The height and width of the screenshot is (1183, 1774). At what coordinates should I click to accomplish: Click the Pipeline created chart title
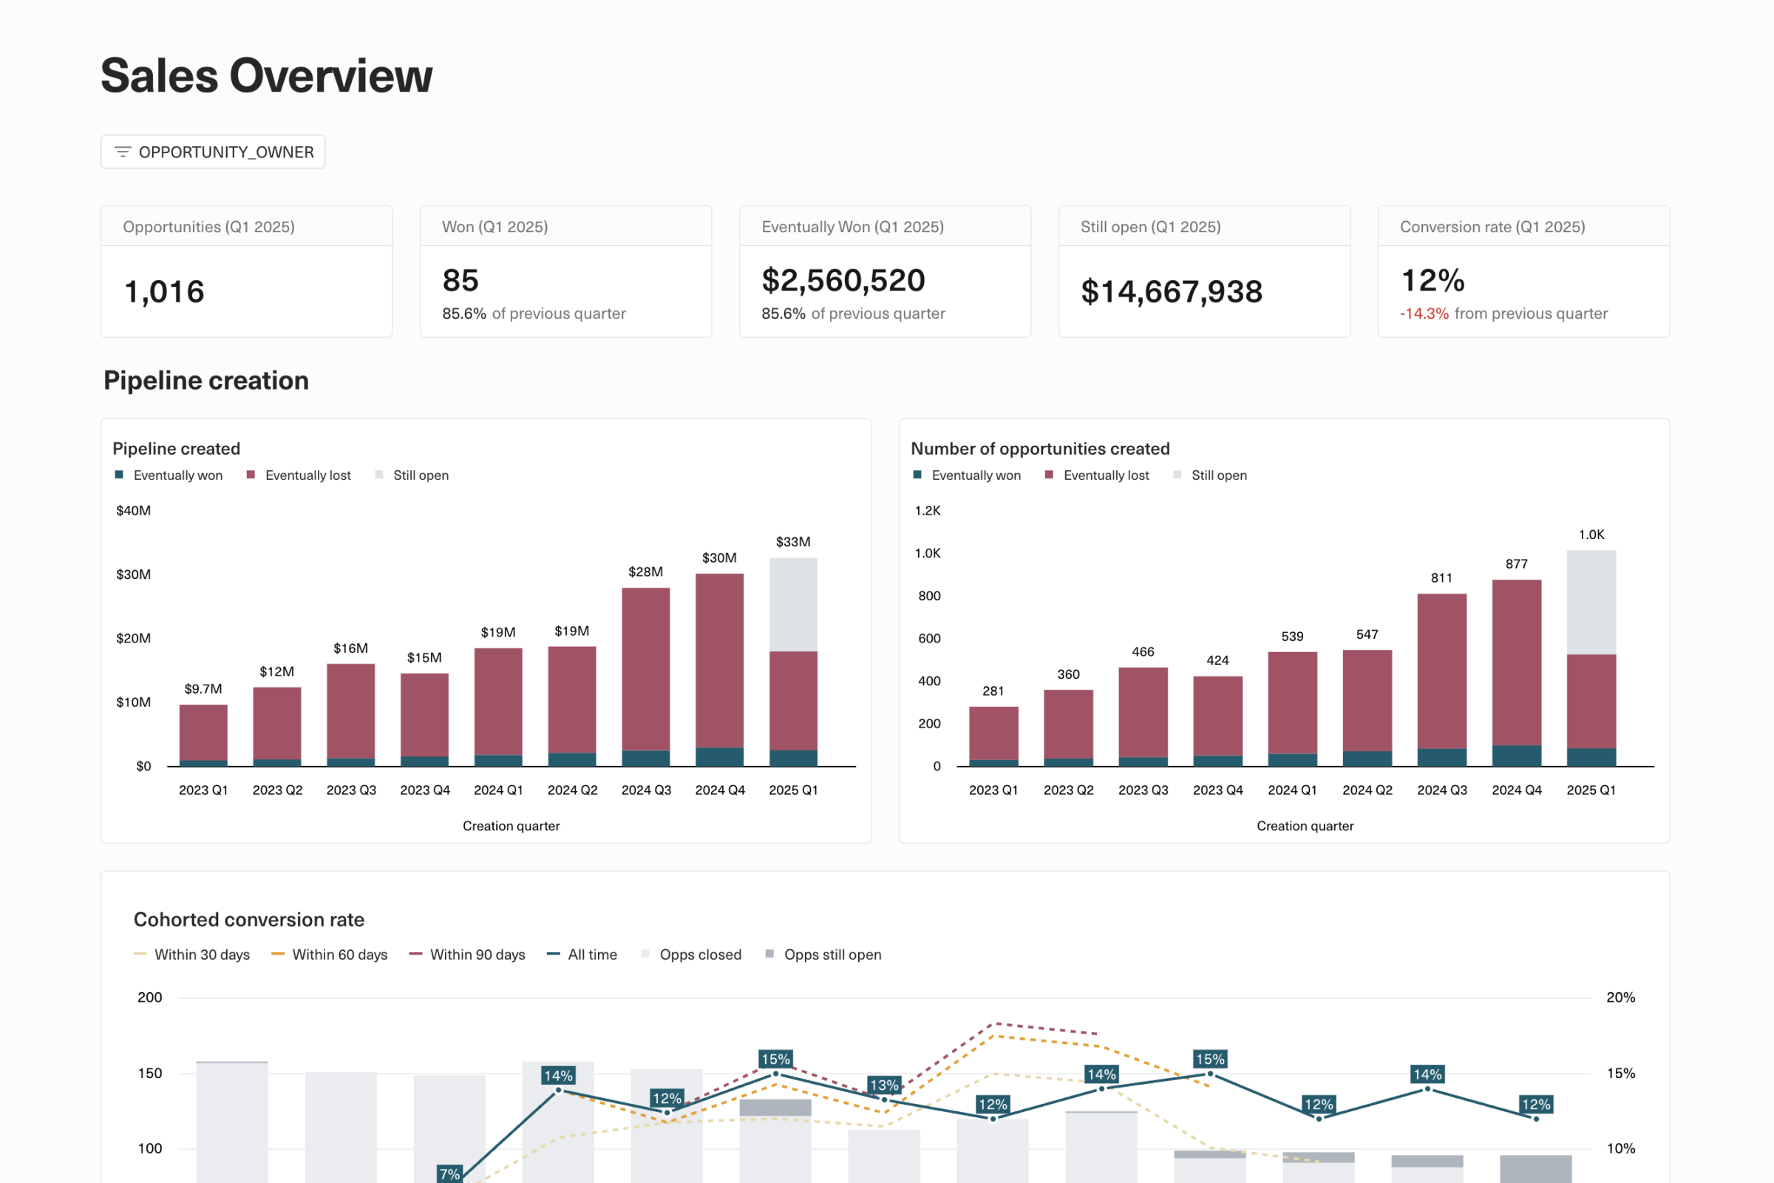coord(177,449)
